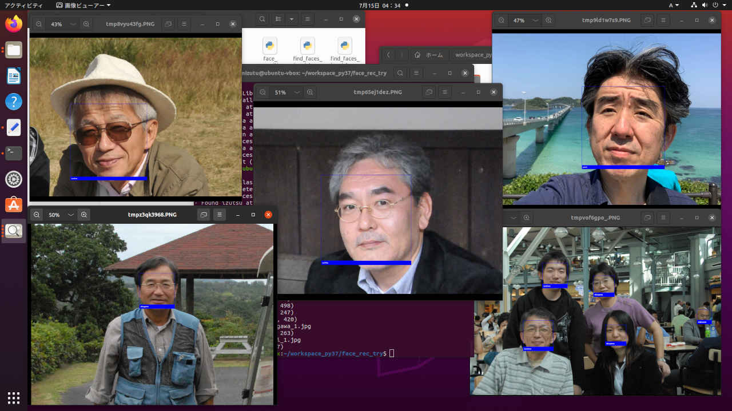Image resolution: width=732 pixels, height=411 pixels.
Task: Open Show Applications grid in the dock
Action: (x=14, y=397)
